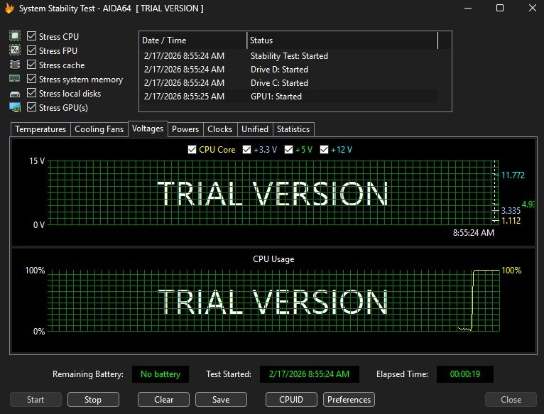
Task: Select the 'GPU1: Started' log row
Action: 288,97
